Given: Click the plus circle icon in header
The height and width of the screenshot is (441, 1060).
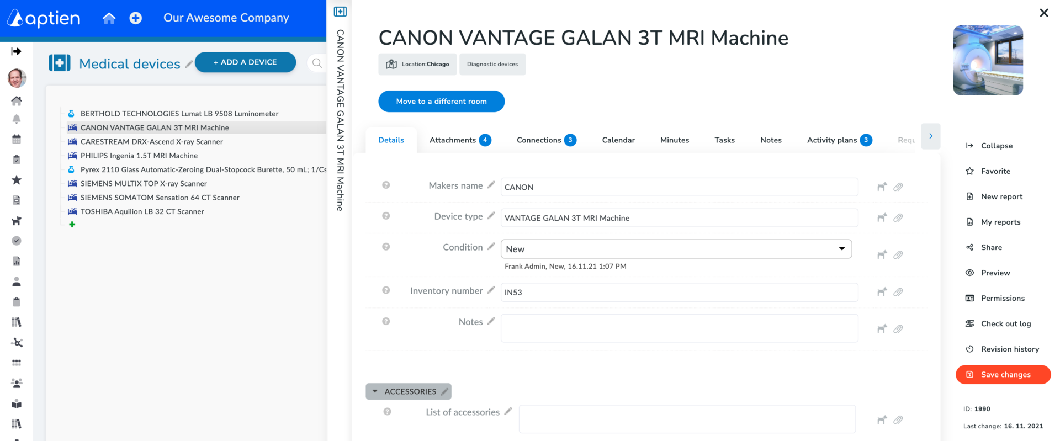Looking at the screenshot, I should click(135, 18).
